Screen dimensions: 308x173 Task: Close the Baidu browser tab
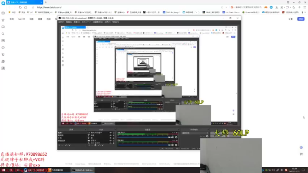tap(41, 2)
